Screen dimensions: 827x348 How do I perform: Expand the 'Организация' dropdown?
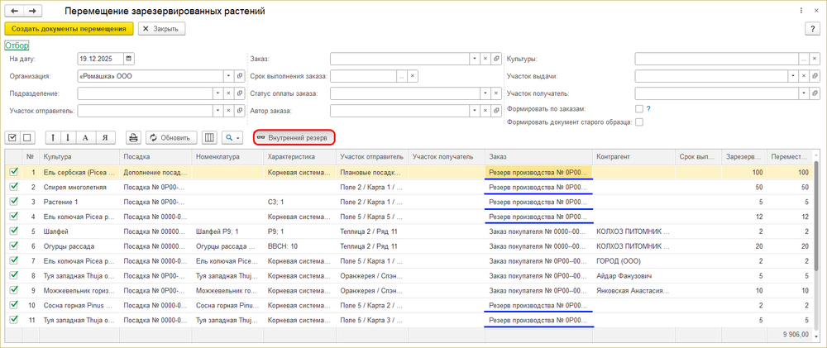(227, 76)
